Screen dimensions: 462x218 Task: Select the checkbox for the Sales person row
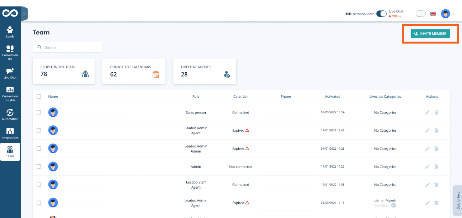click(39, 112)
